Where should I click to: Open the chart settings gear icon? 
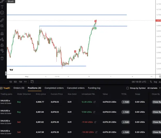[160, 77]
